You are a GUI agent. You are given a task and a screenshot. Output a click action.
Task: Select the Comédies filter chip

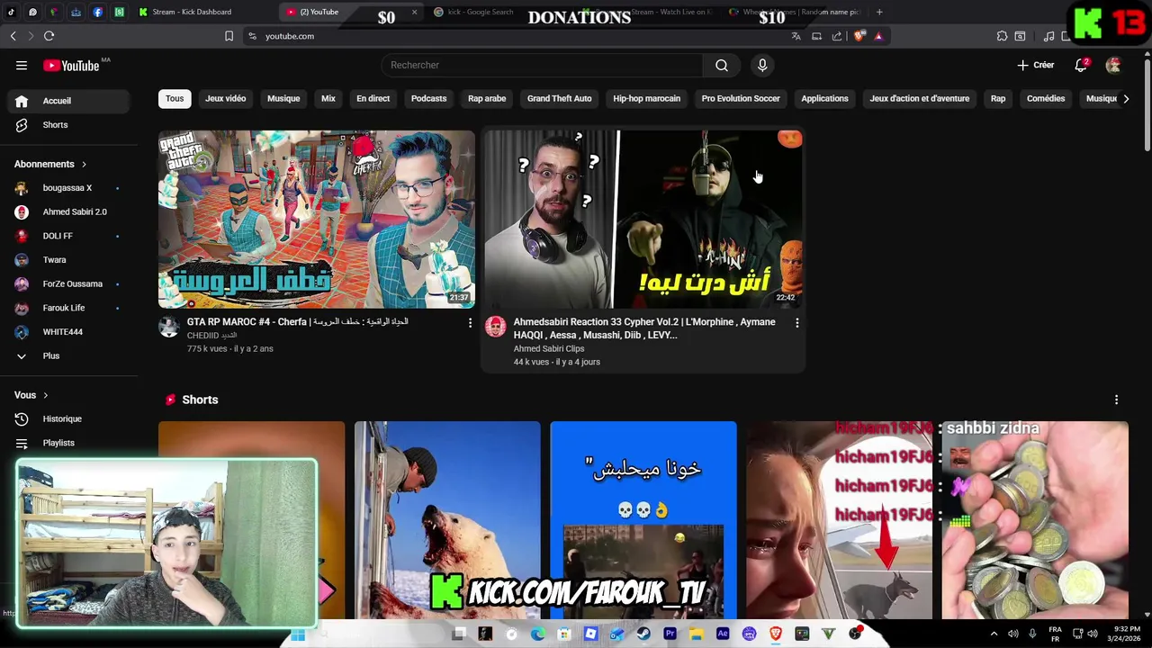click(x=1046, y=98)
